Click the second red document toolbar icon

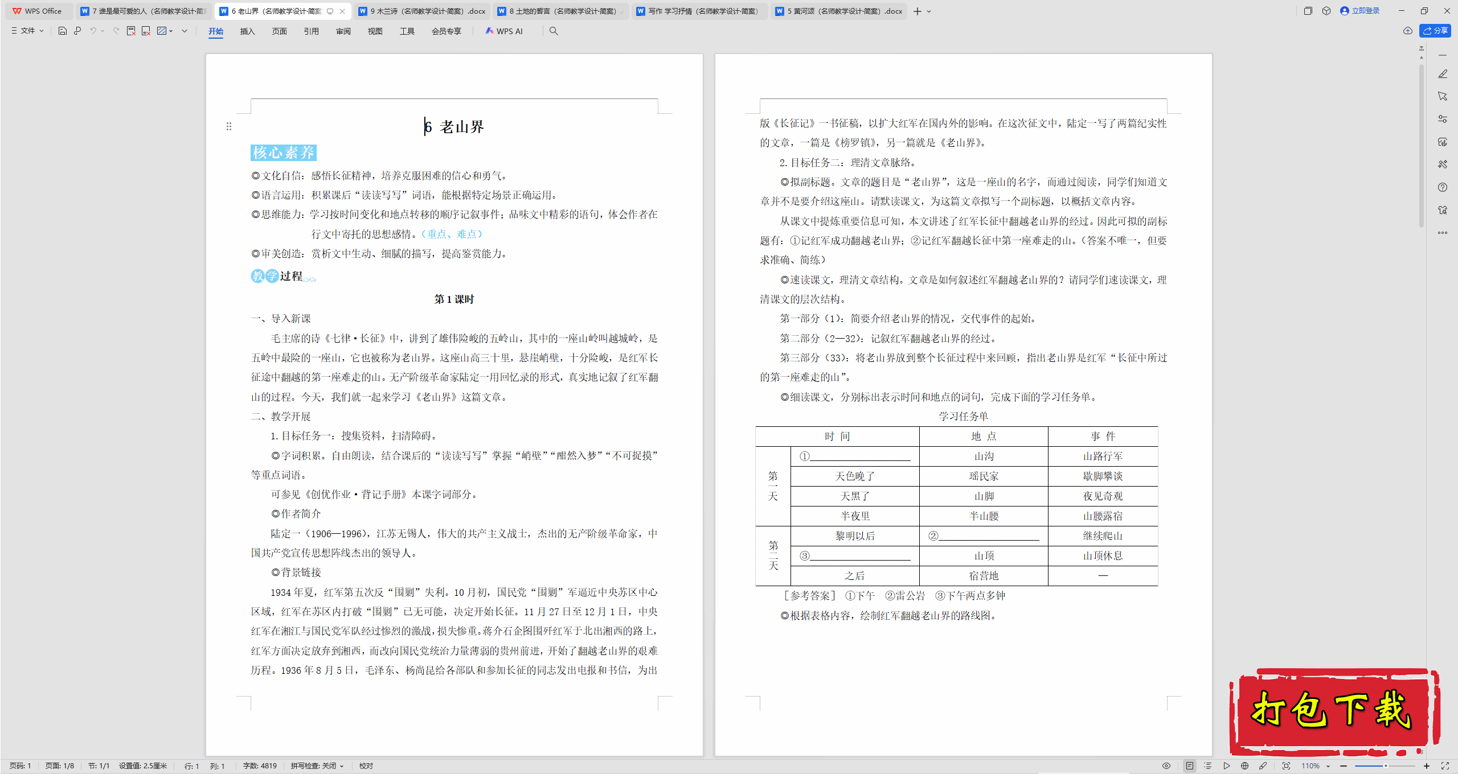point(146,31)
